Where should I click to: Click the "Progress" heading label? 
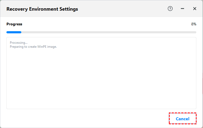tap(14, 24)
